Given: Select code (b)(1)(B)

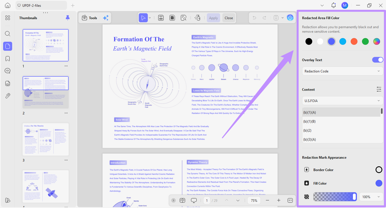Looking at the screenshot, I should point(341,121).
